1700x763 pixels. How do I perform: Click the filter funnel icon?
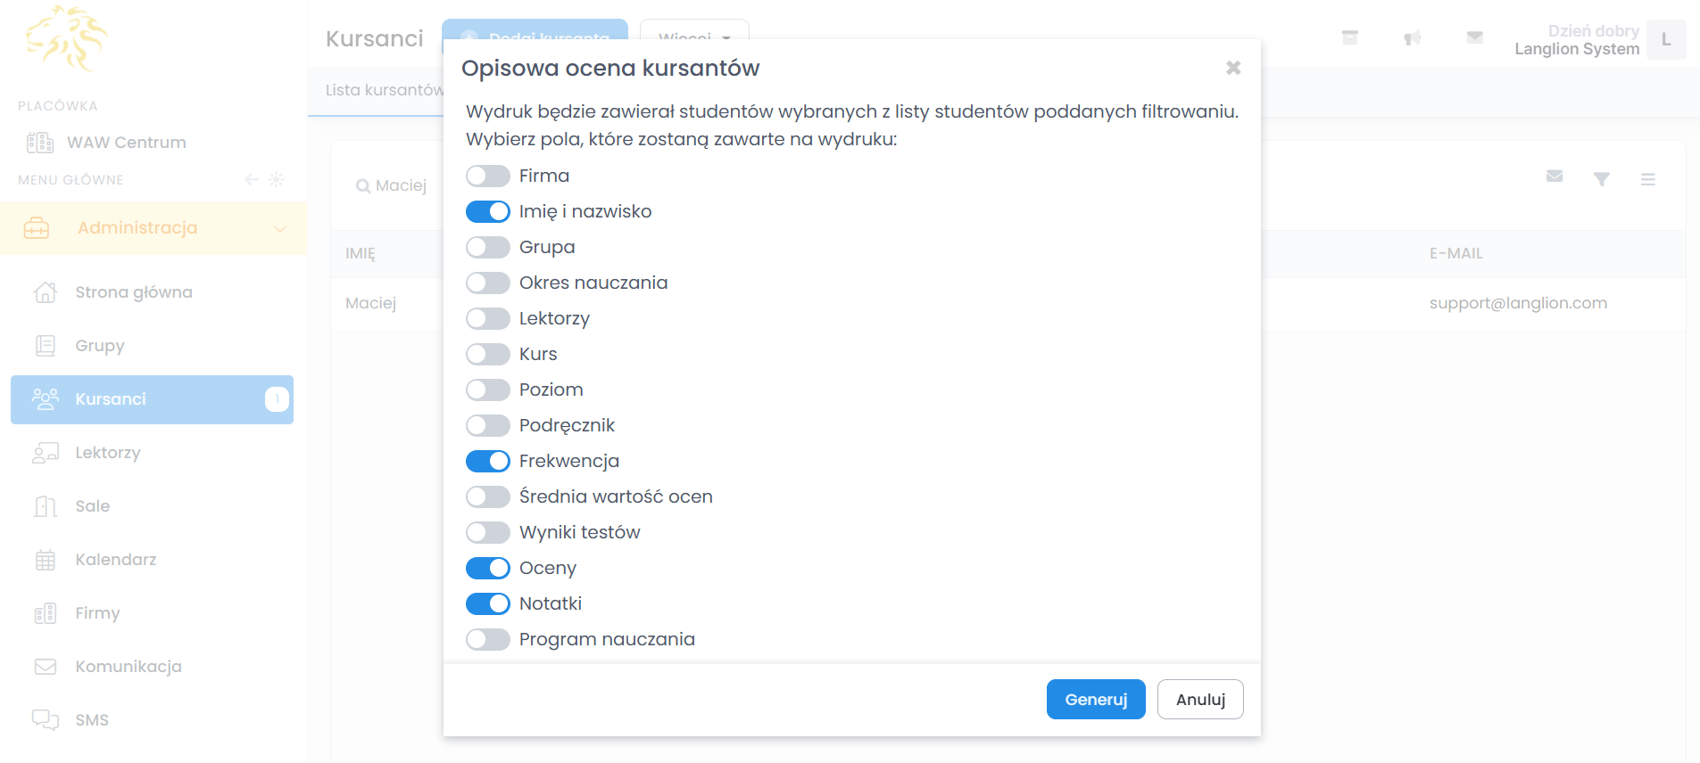point(1602,179)
